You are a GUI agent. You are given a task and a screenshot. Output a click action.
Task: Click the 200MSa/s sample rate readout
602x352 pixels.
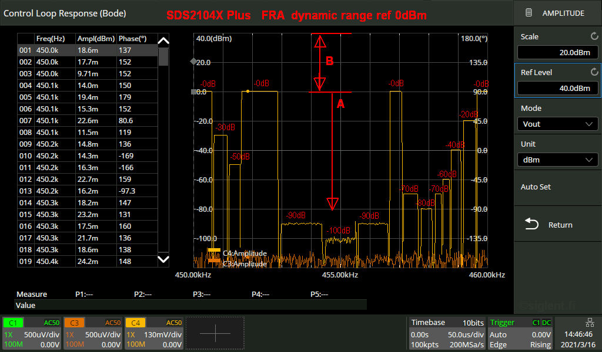tap(466, 344)
